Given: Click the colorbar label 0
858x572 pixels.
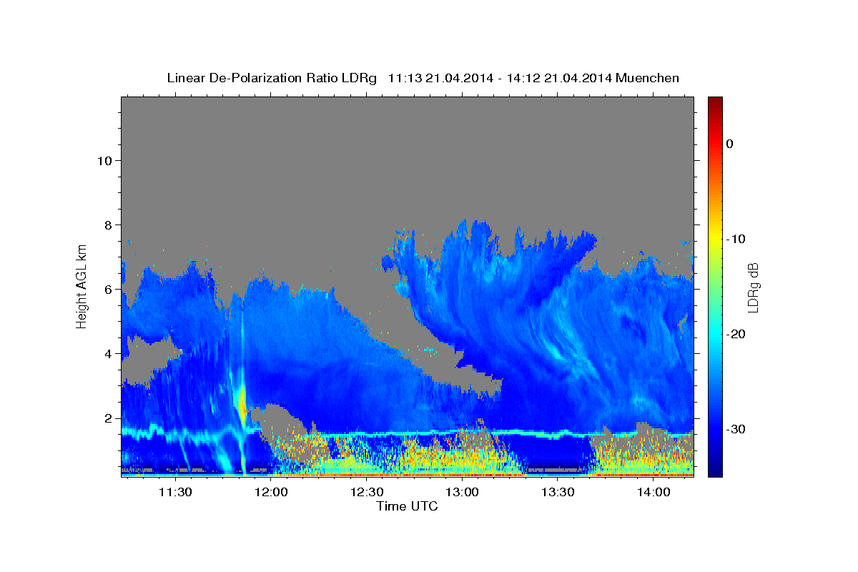Looking at the screenshot, I should 729,144.
